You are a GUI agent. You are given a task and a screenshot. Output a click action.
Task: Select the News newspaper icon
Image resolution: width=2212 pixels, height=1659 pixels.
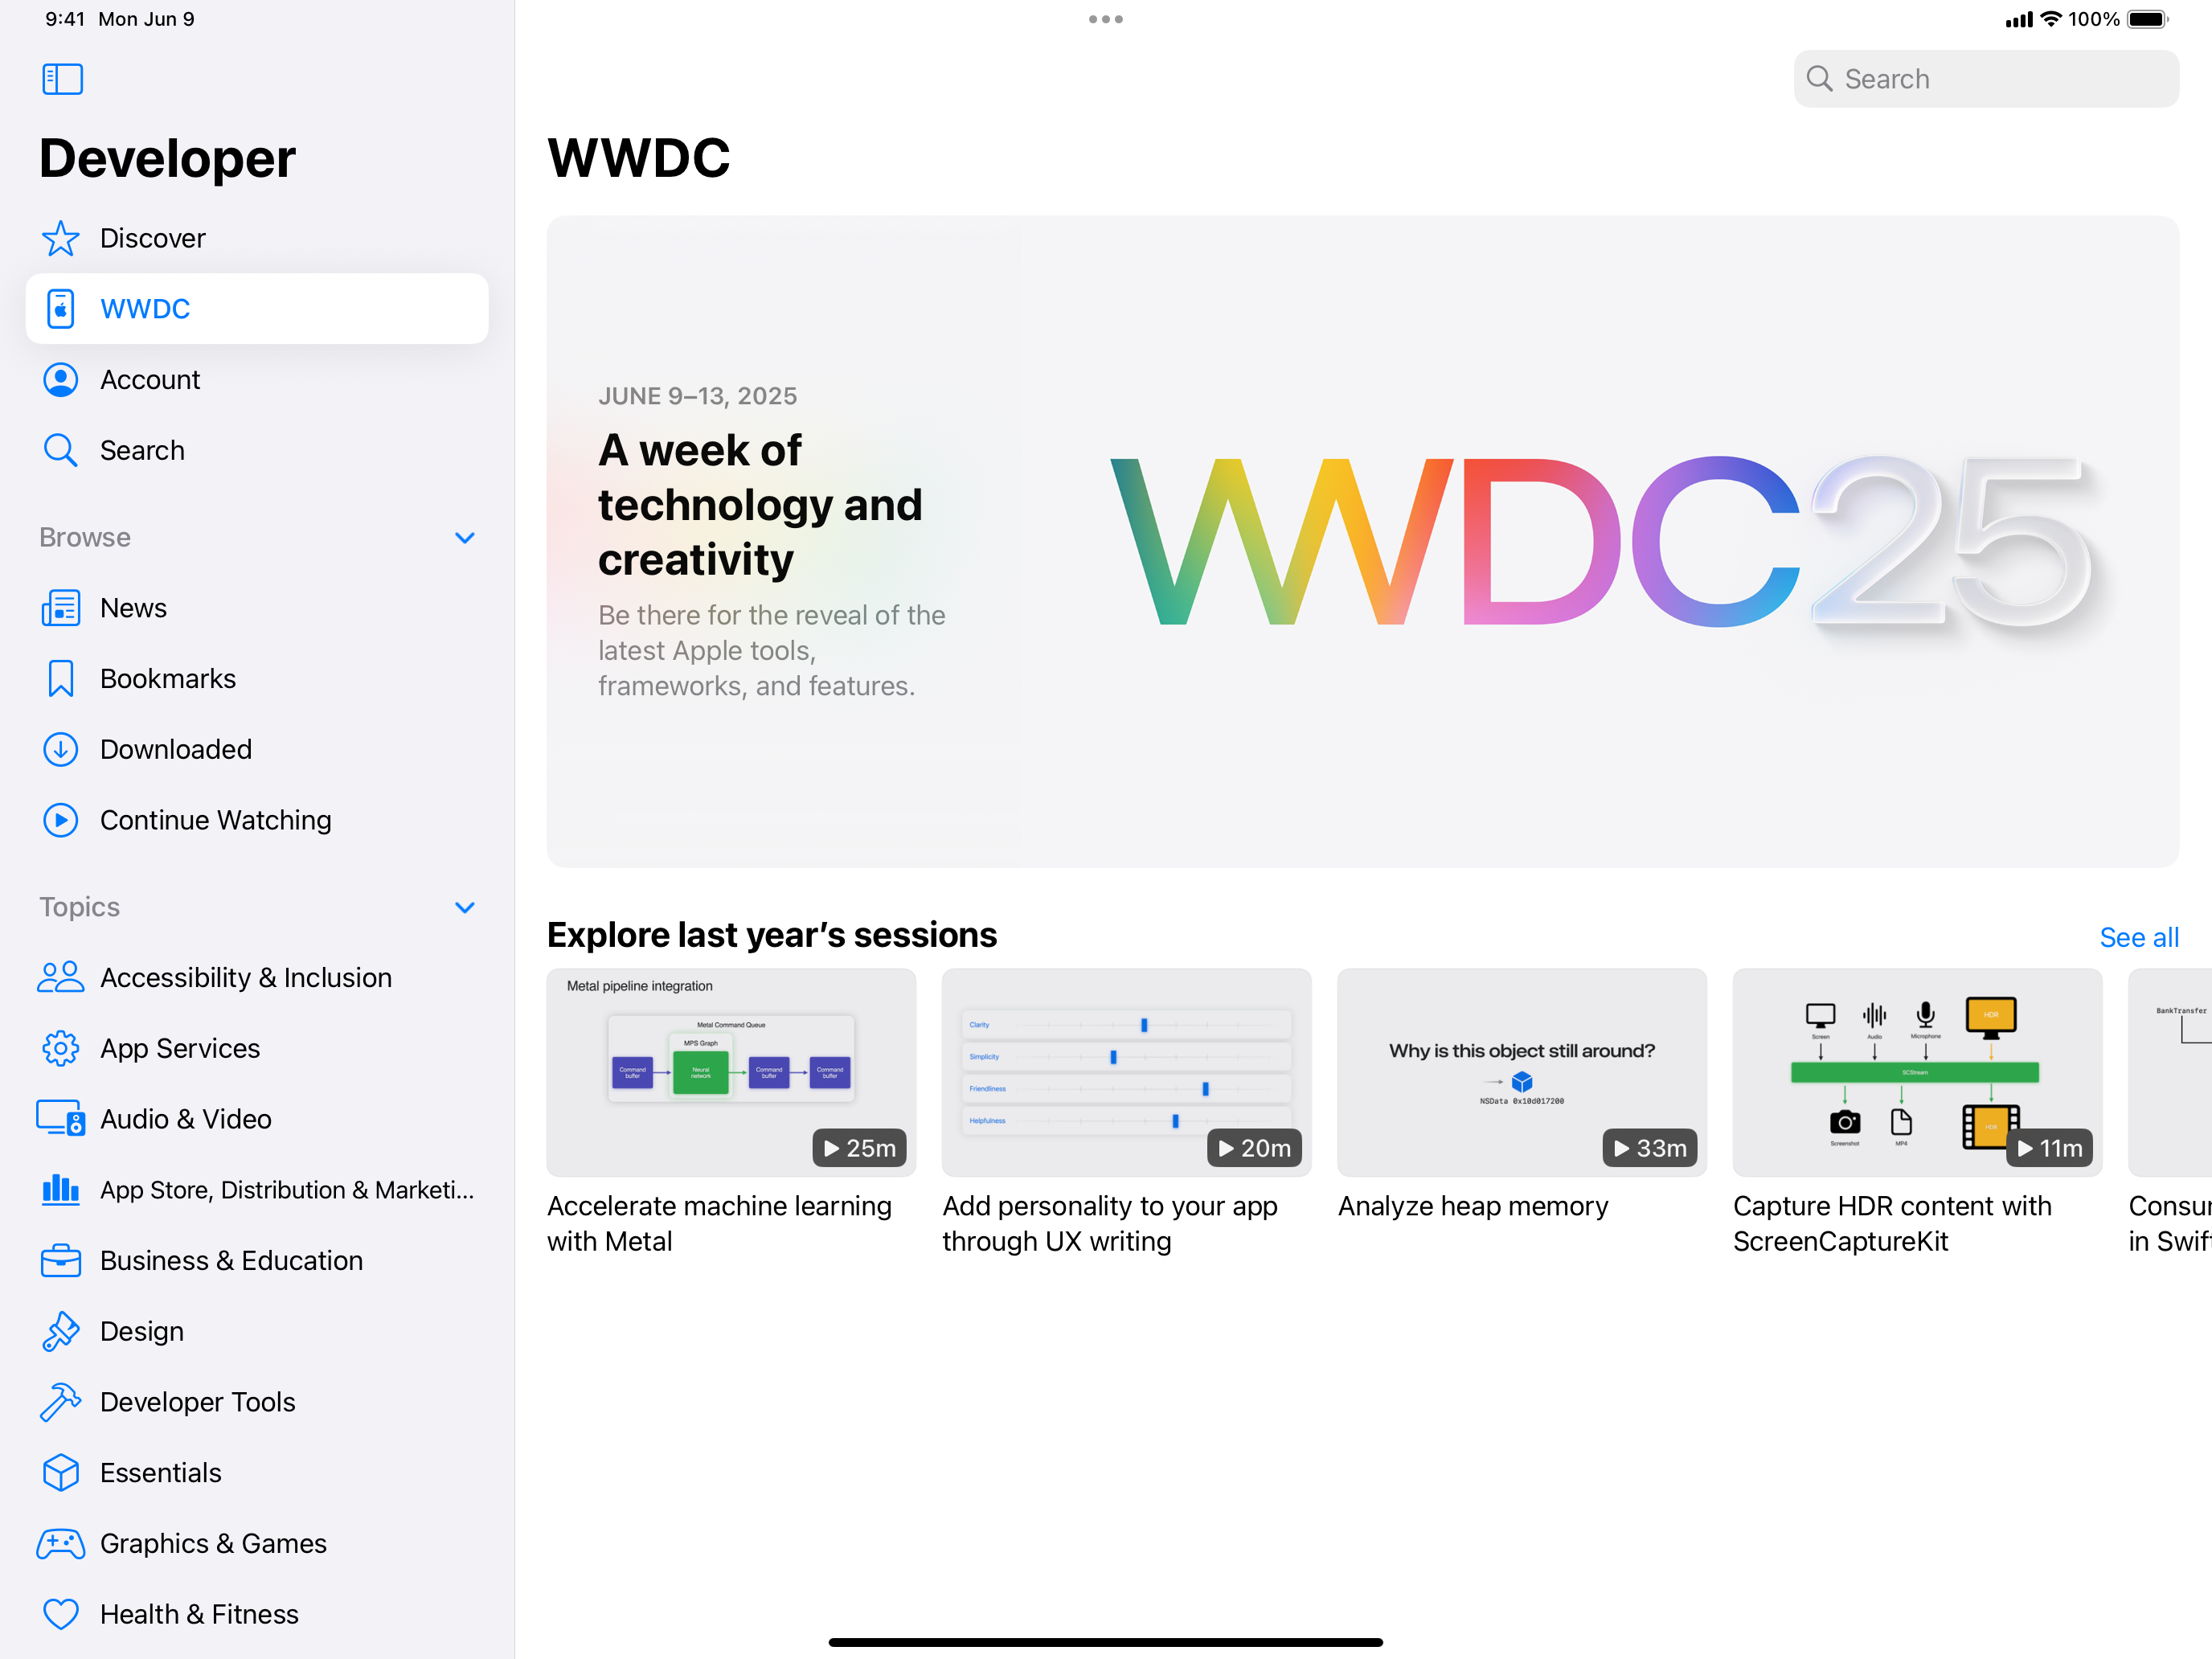tap(60, 608)
